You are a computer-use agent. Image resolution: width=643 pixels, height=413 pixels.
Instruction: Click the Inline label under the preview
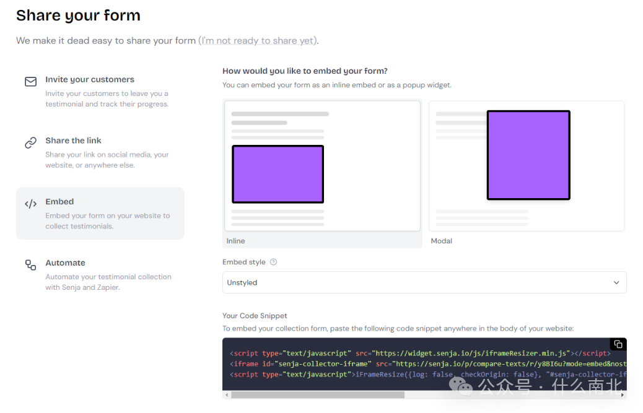[x=236, y=241]
